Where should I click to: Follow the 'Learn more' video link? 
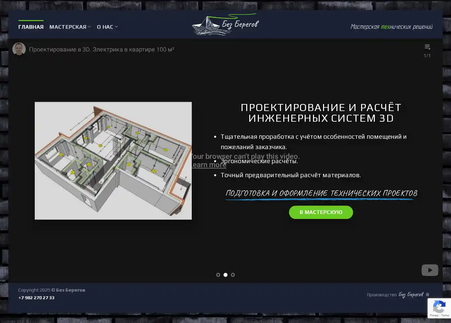tap(208, 165)
